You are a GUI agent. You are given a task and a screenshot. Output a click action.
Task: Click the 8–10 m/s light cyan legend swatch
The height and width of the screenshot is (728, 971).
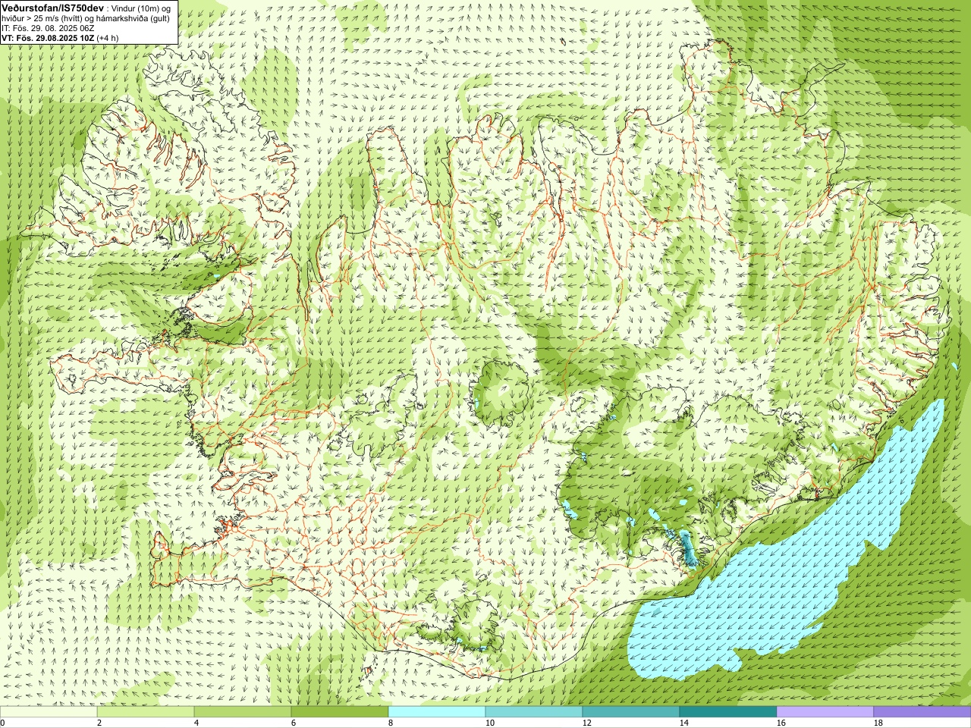coord(437,712)
